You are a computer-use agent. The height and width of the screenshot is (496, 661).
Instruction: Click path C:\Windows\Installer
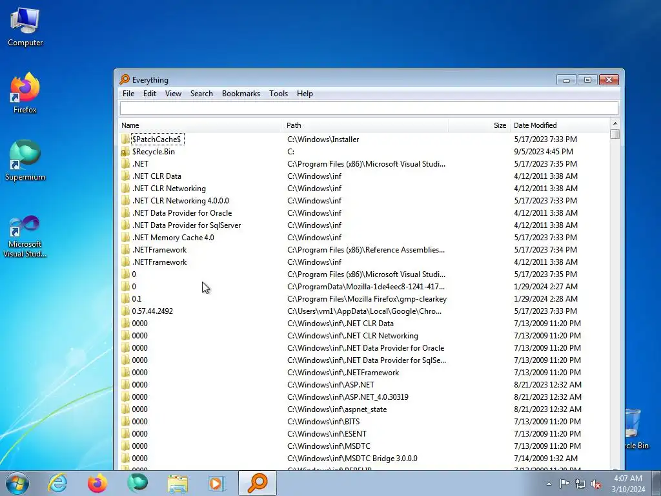[323, 139]
